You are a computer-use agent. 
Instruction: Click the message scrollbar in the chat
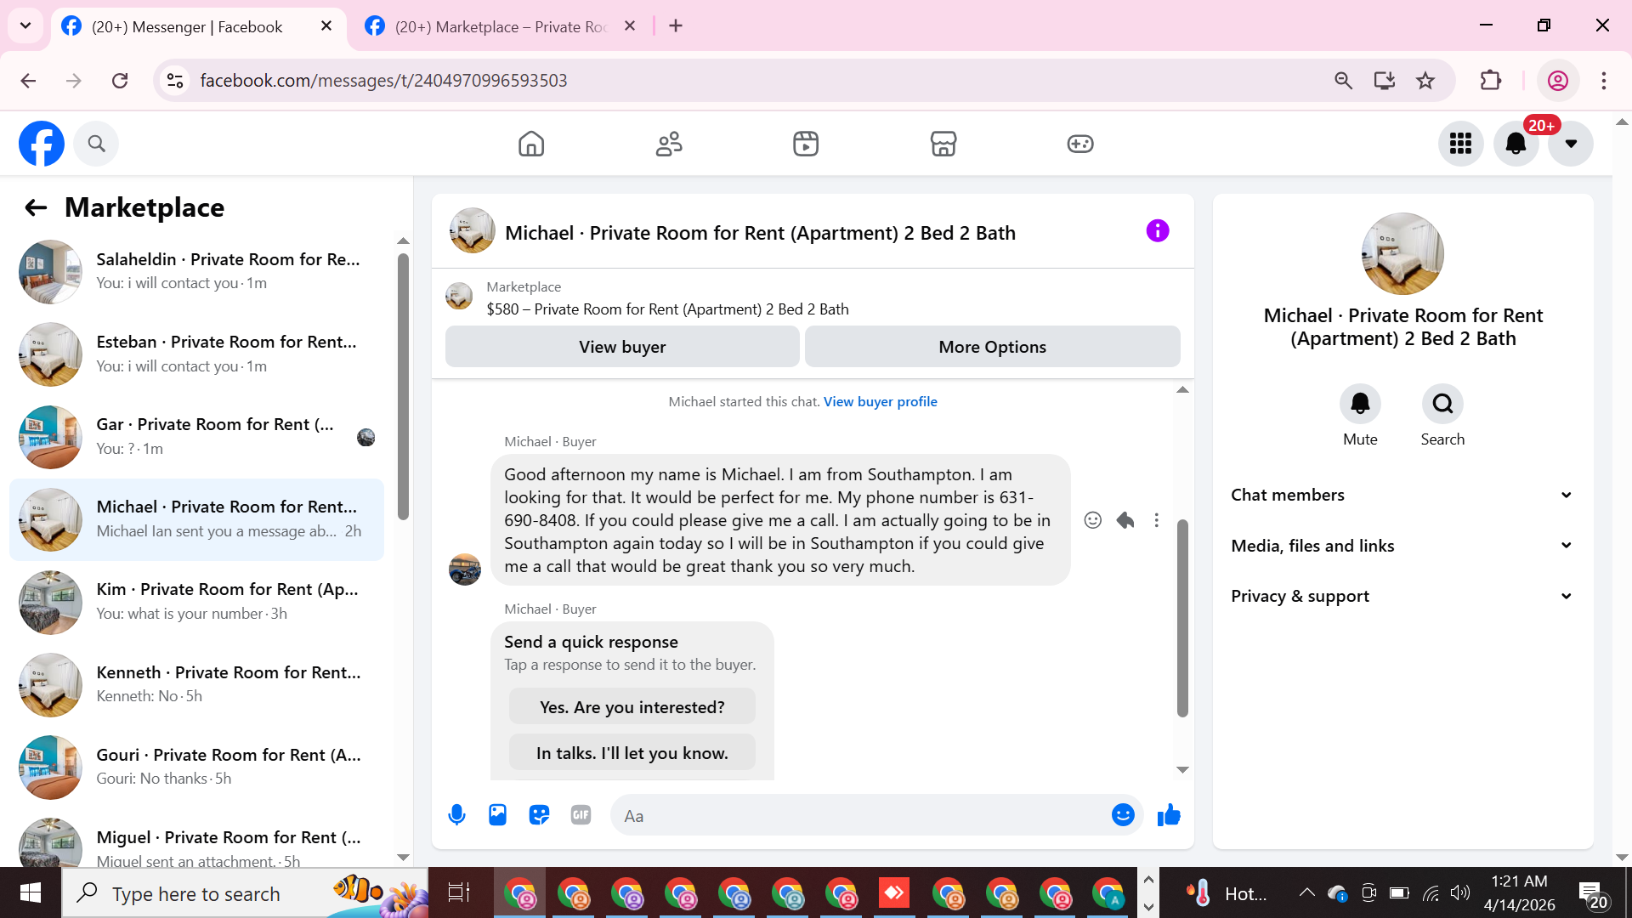pos(1181,617)
